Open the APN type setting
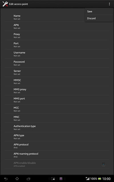The width and height of the screenshot is (114, 182). [57, 136]
